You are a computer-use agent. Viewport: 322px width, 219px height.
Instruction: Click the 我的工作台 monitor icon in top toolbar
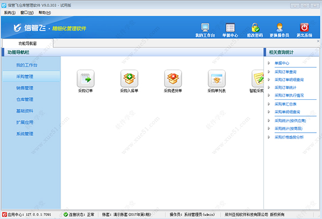pyautogui.click(x=205, y=28)
